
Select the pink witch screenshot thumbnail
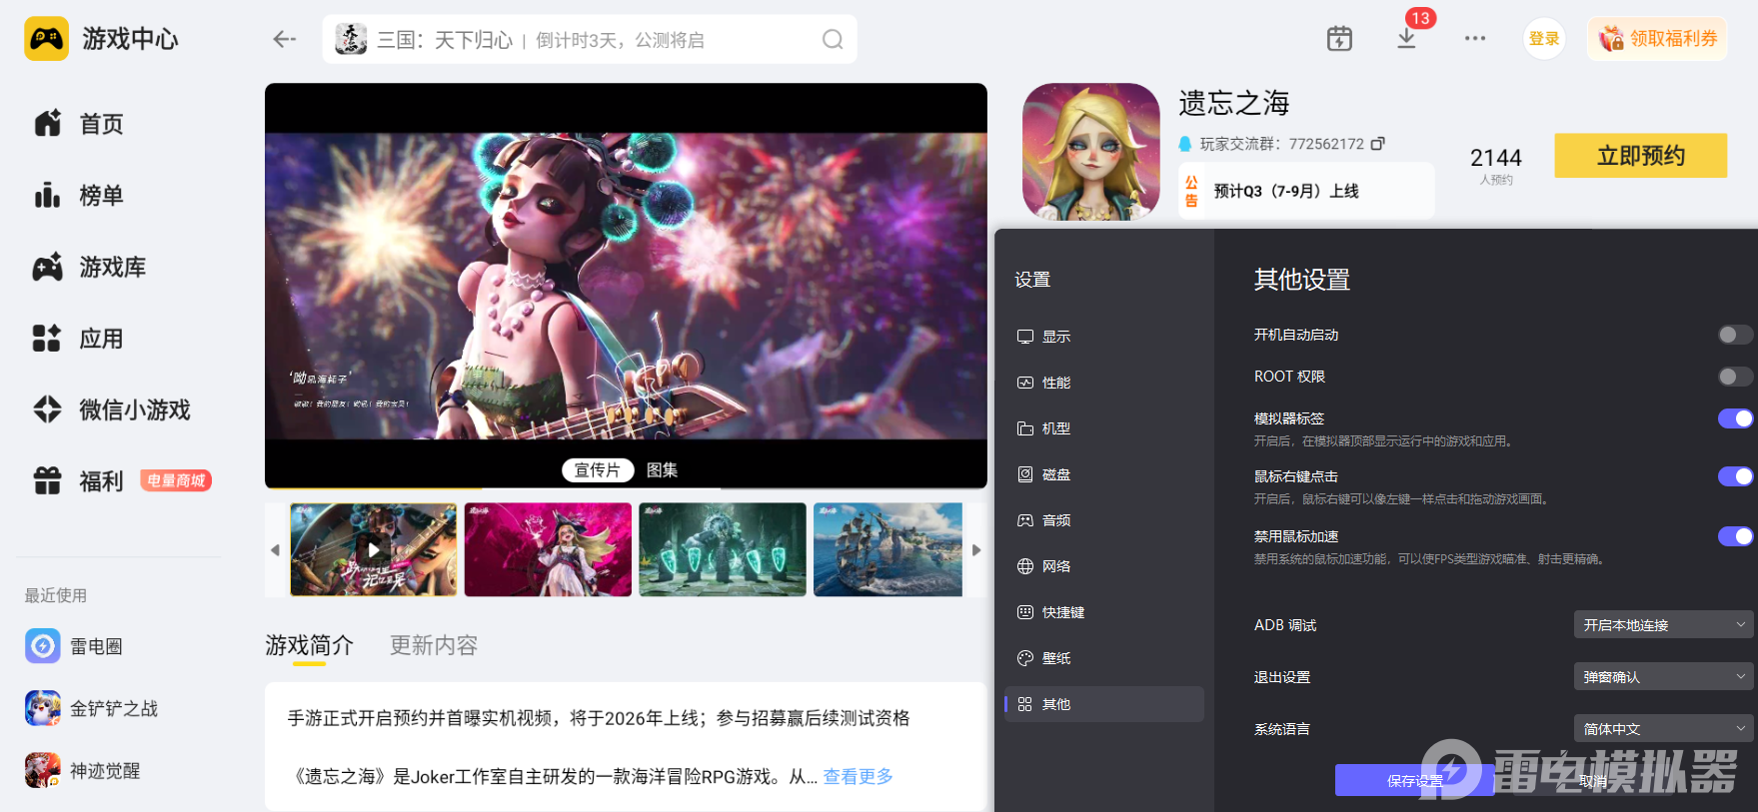548,549
